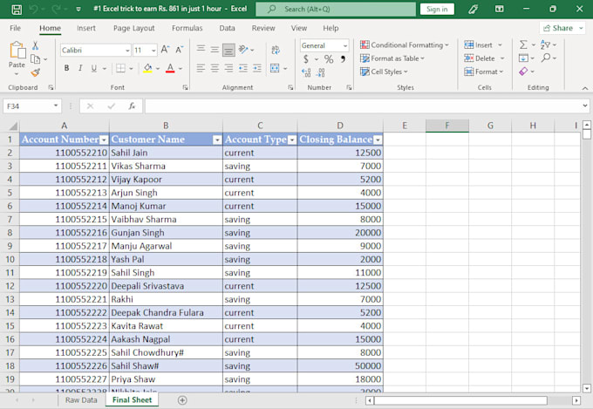593x409 pixels.
Task: Click the Fill down icon
Action: click(x=523, y=58)
